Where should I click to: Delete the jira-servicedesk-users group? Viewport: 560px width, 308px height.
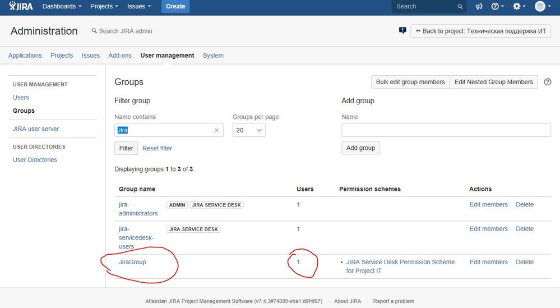[x=525, y=229]
